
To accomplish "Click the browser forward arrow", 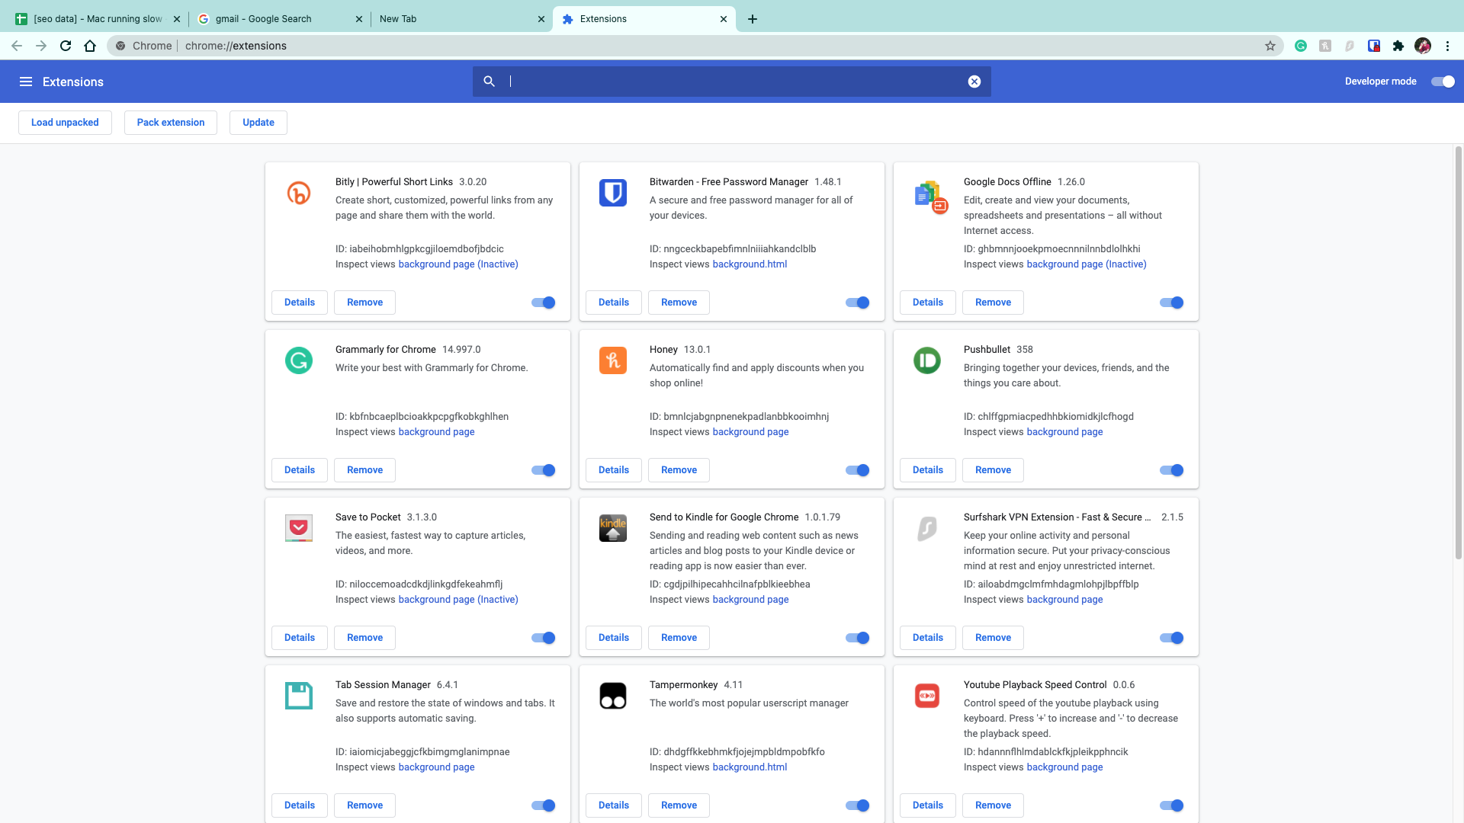I will 41,46.
